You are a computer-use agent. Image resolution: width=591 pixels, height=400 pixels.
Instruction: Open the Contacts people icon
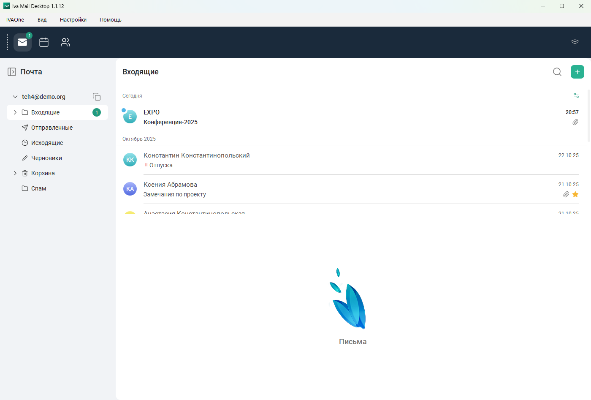(65, 42)
